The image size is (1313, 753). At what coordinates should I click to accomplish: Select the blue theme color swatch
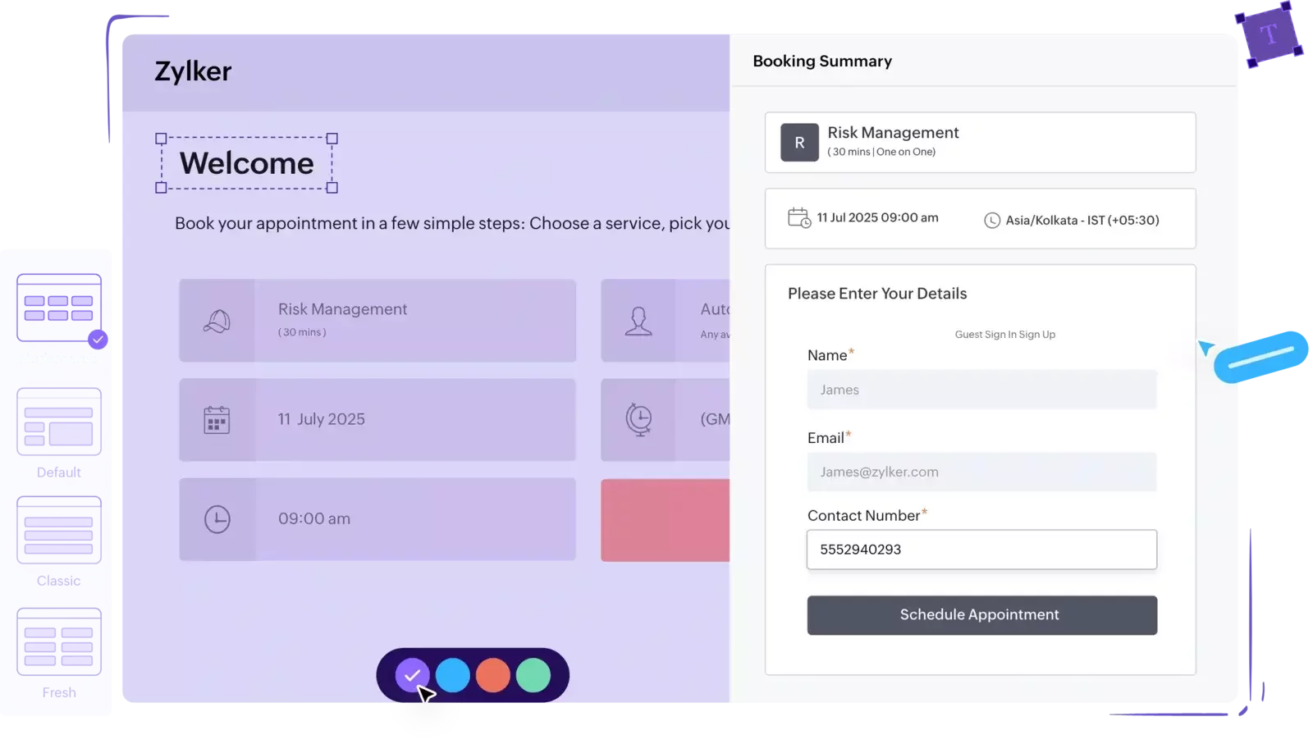click(x=453, y=675)
